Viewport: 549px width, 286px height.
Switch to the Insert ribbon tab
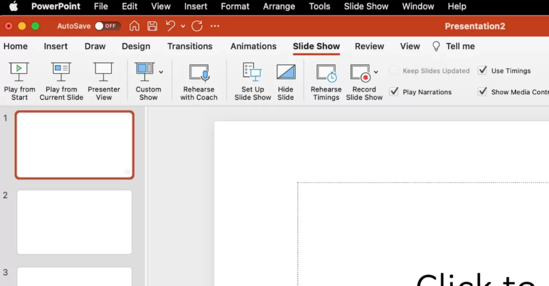(x=56, y=46)
